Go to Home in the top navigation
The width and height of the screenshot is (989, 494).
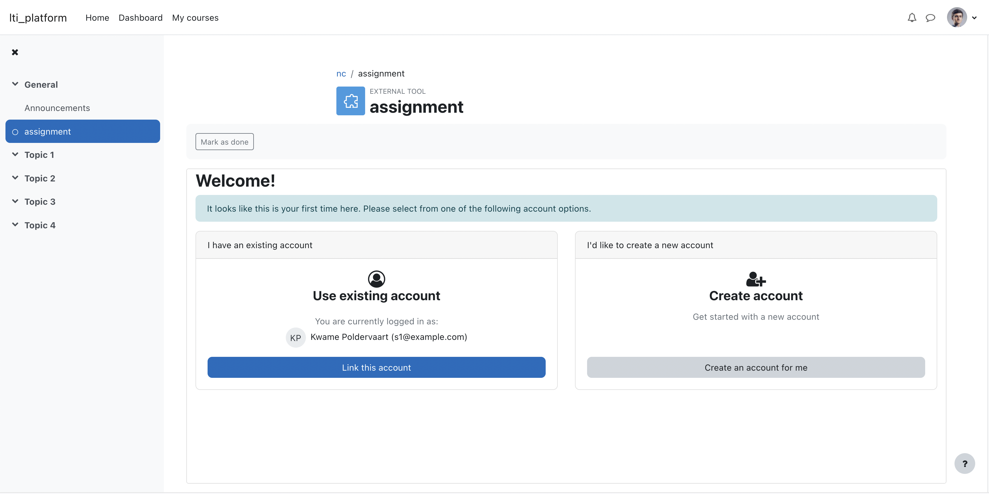tap(97, 18)
